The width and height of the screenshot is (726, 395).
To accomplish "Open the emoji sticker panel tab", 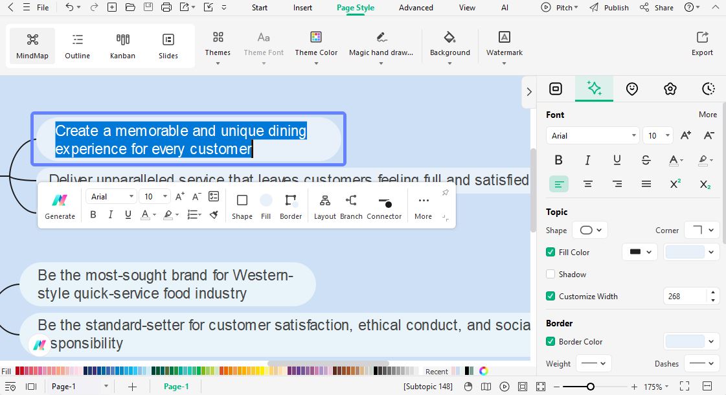I will point(632,89).
